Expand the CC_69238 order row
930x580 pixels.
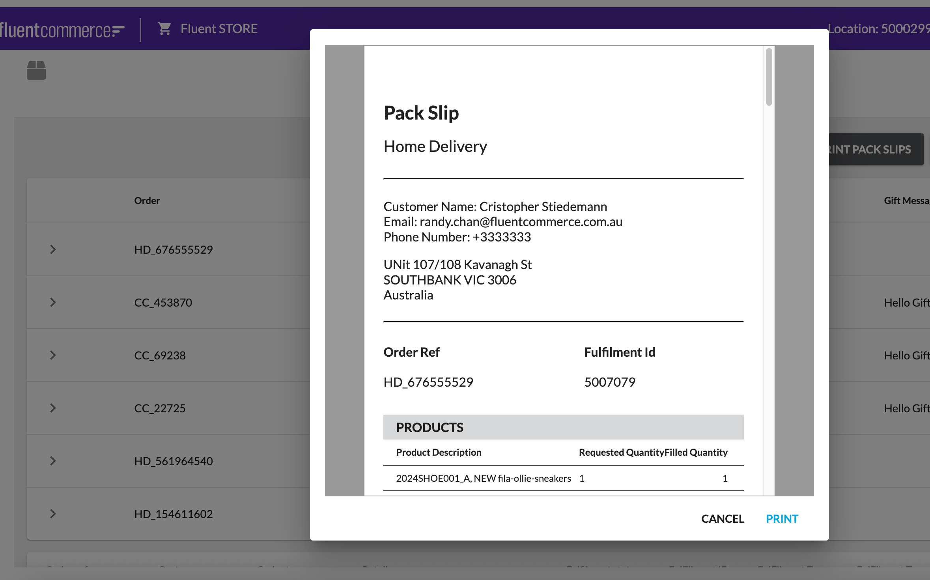point(53,355)
